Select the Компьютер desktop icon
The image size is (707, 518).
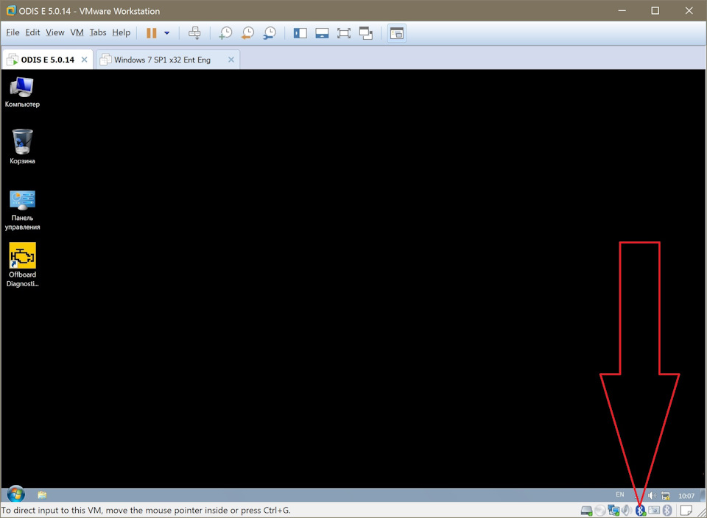tap(22, 92)
